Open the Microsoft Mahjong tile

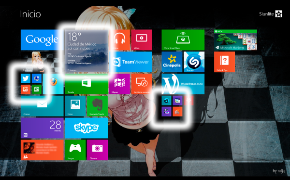pyautogui.click(x=235, y=40)
